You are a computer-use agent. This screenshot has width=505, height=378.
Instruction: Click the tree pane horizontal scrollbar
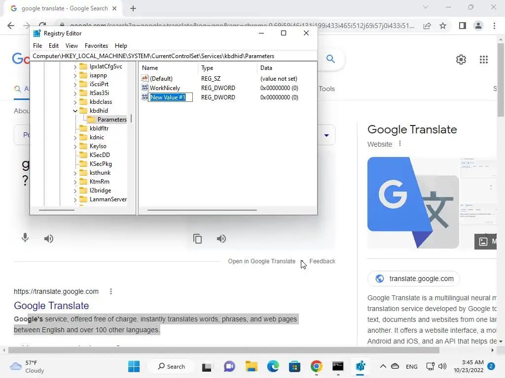click(x=56, y=210)
